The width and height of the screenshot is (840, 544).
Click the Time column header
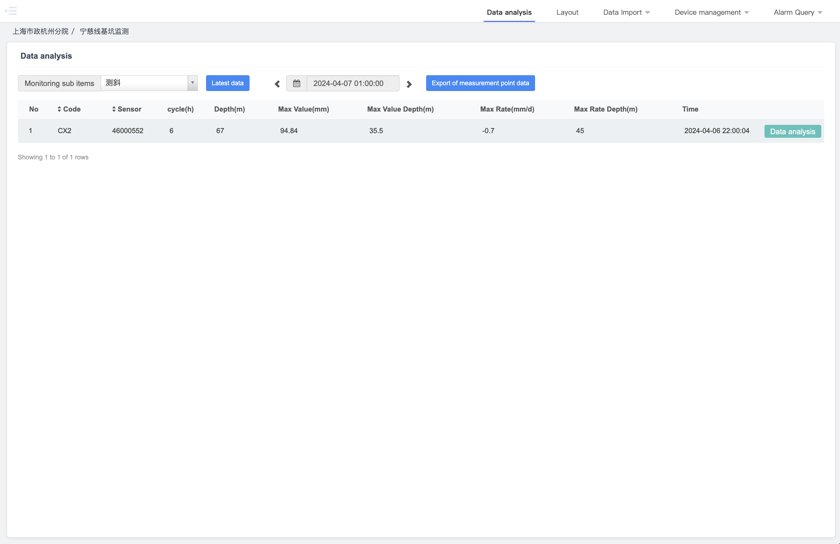[690, 109]
